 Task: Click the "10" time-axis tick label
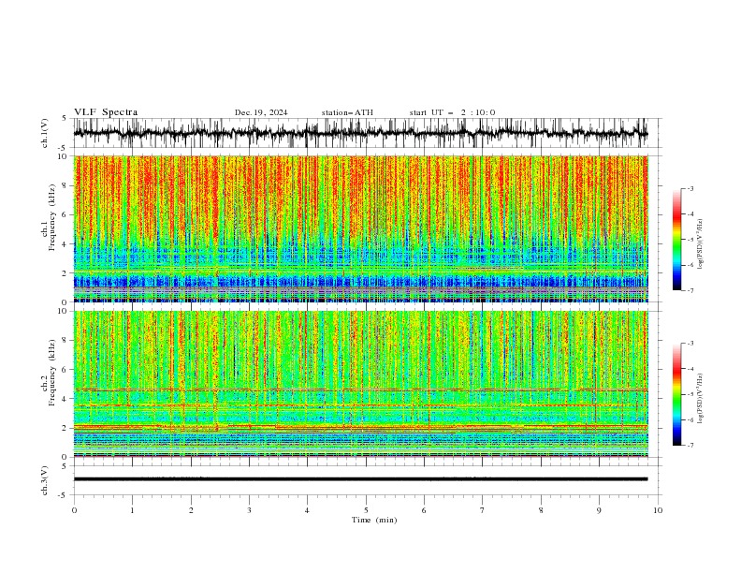tap(658, 510)
